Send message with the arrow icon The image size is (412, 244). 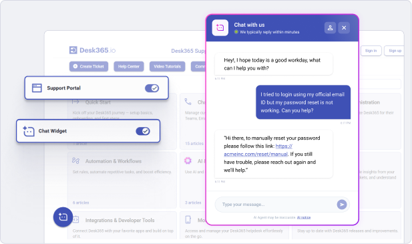tap(342, 205)
